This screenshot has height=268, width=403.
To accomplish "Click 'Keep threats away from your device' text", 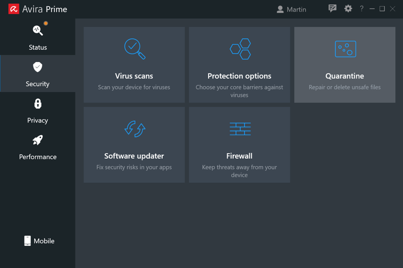I will click(239, 171).
